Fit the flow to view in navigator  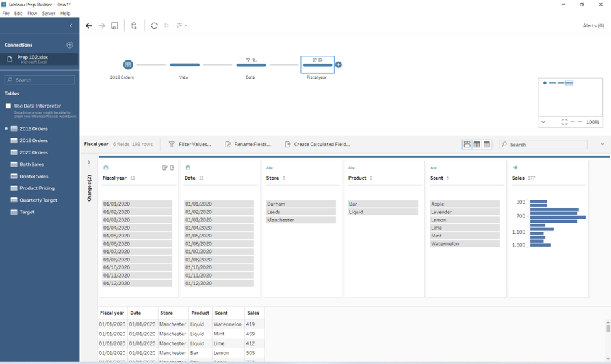564,122
